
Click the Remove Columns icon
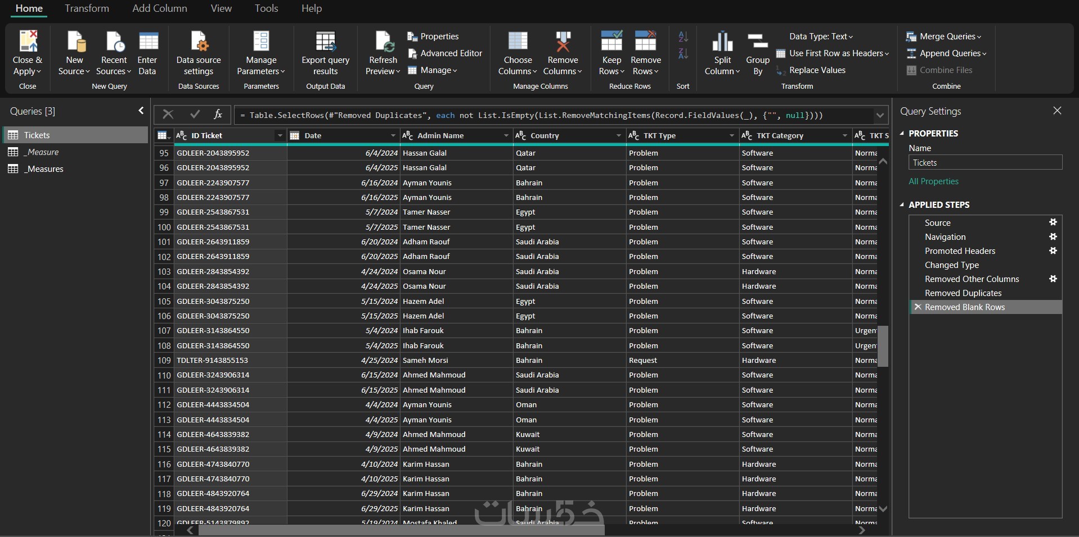coord(563,42)
